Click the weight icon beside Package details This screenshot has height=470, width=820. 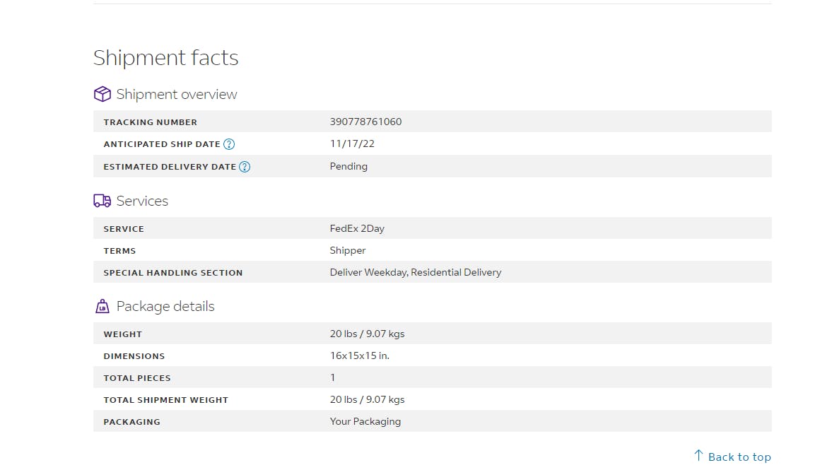(x=102, y=306)
